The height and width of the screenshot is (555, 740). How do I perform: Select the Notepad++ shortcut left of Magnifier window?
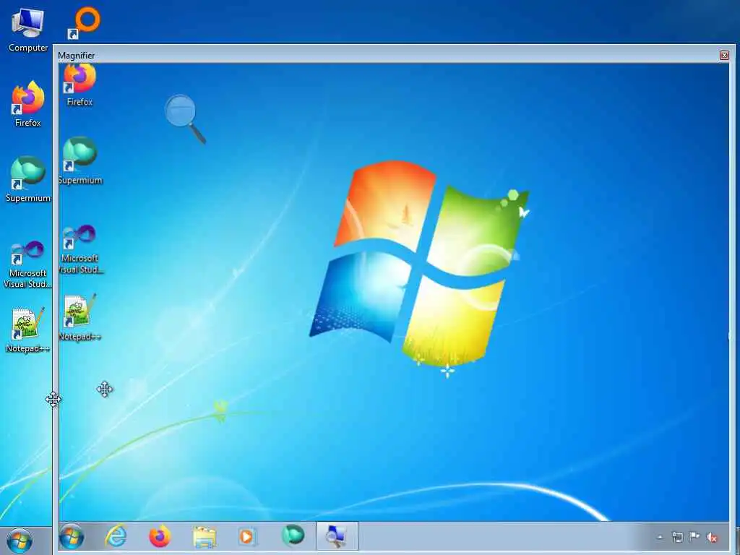(28, 330)
